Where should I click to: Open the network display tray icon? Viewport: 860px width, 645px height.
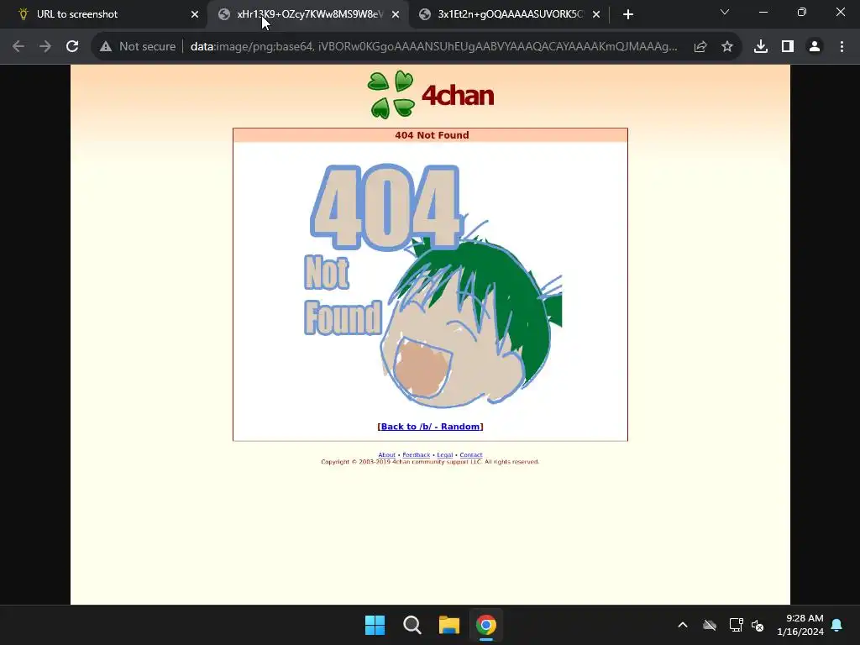coord(736,625)
